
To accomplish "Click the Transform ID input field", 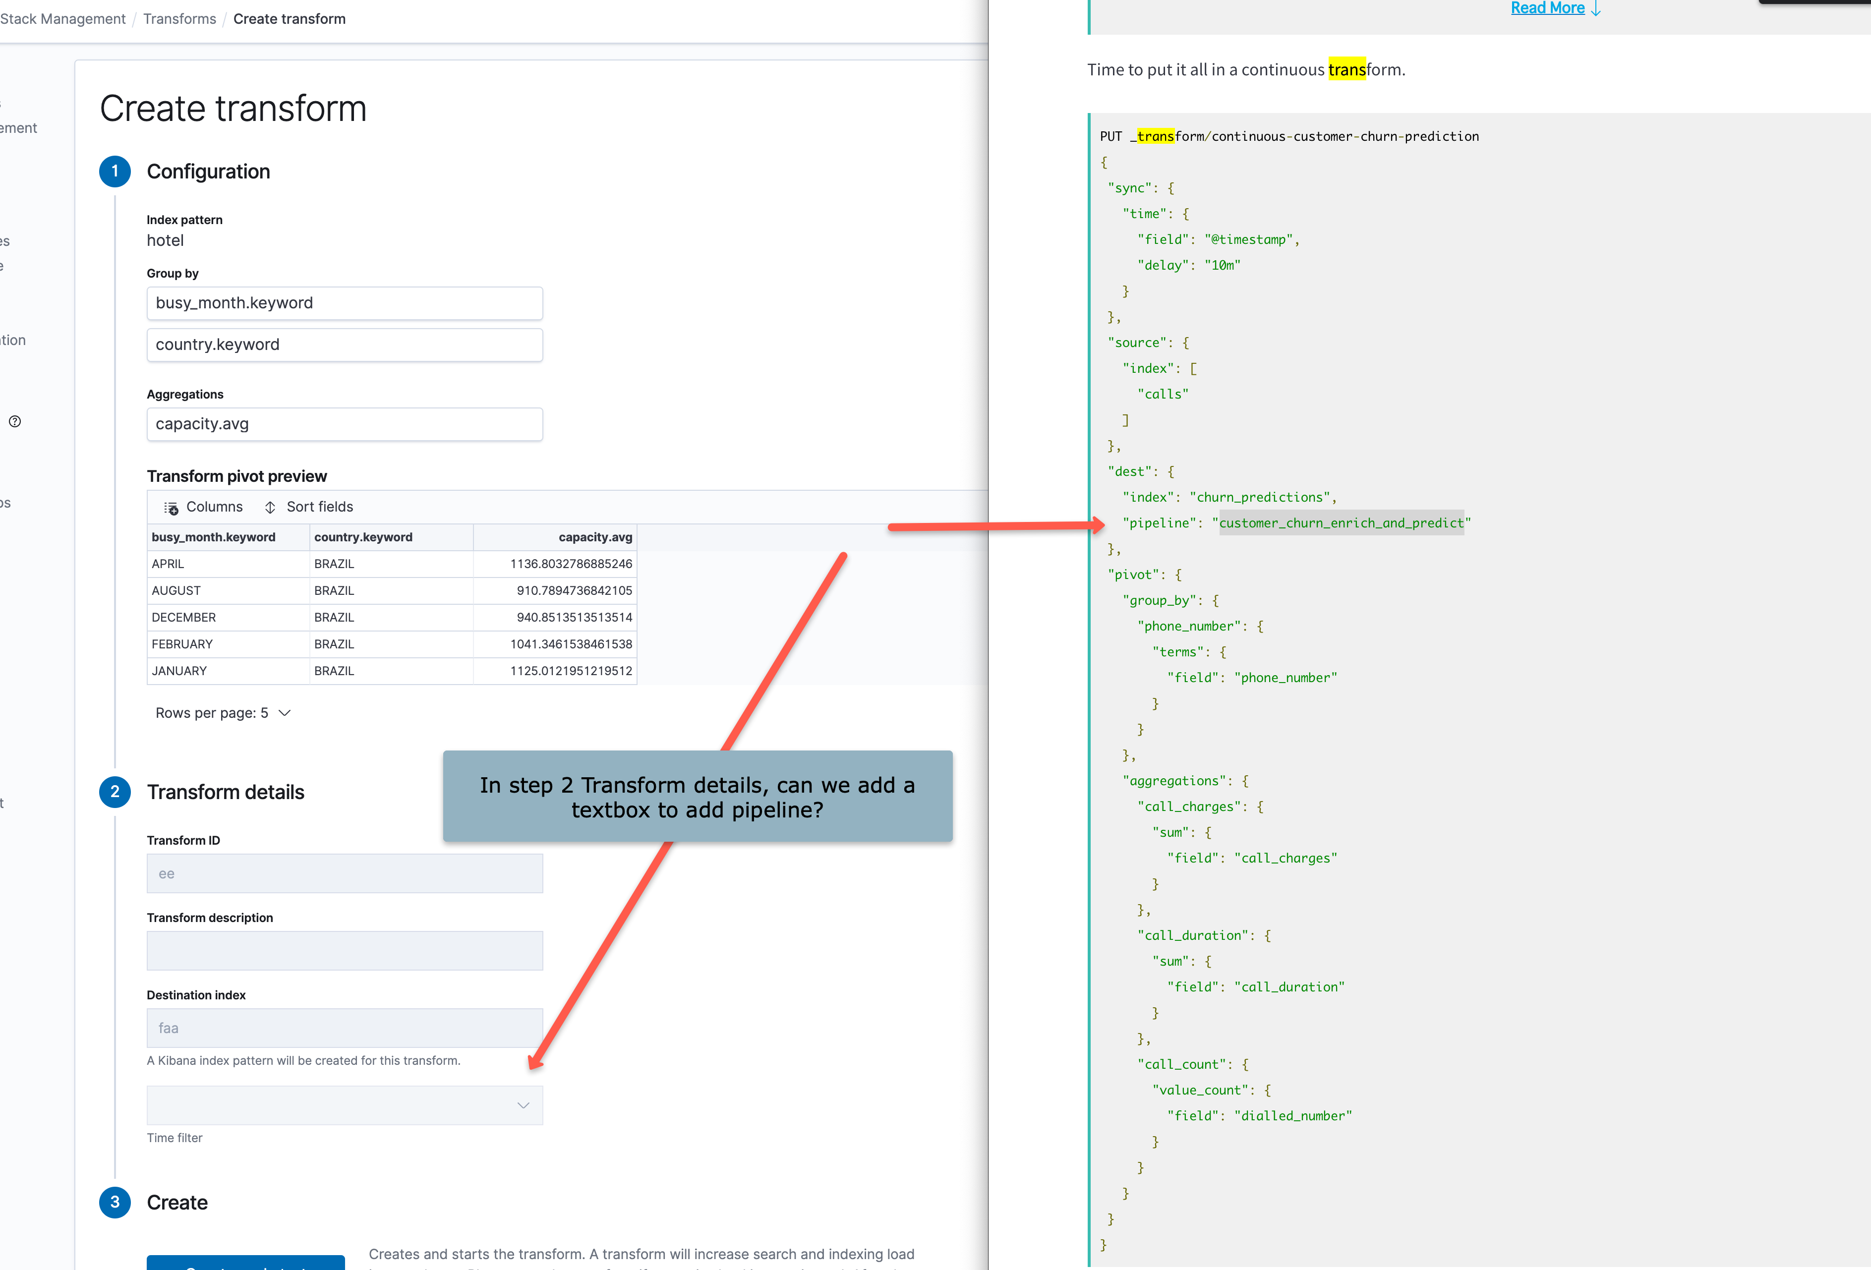I will 345,873.
